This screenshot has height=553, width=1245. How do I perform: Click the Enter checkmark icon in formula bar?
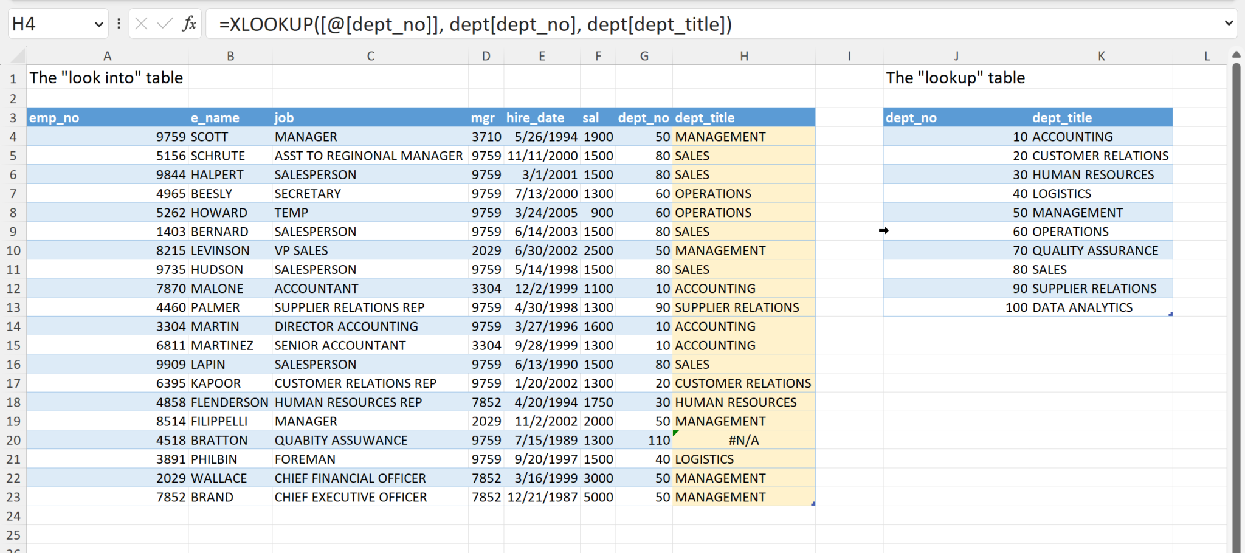click(x=165, y=24)
